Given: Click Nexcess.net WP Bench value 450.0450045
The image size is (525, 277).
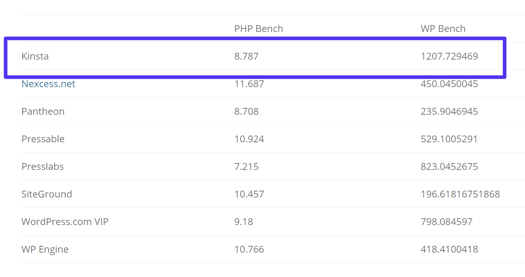Looking at the screenshot, I should pos(449,84).
